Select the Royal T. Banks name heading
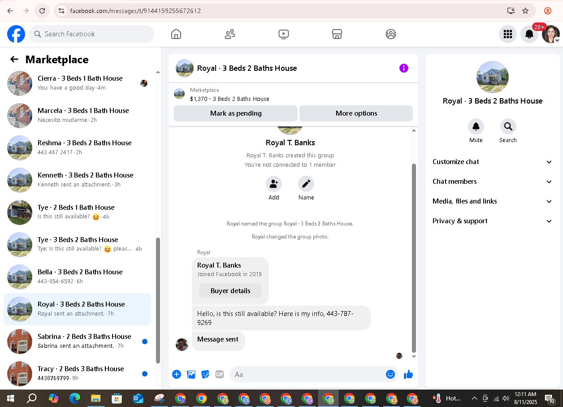 pyautogui.click(x=290, y=143)
